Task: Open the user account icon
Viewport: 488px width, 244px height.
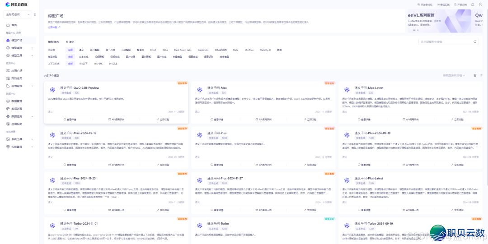Action: [480, 5]
